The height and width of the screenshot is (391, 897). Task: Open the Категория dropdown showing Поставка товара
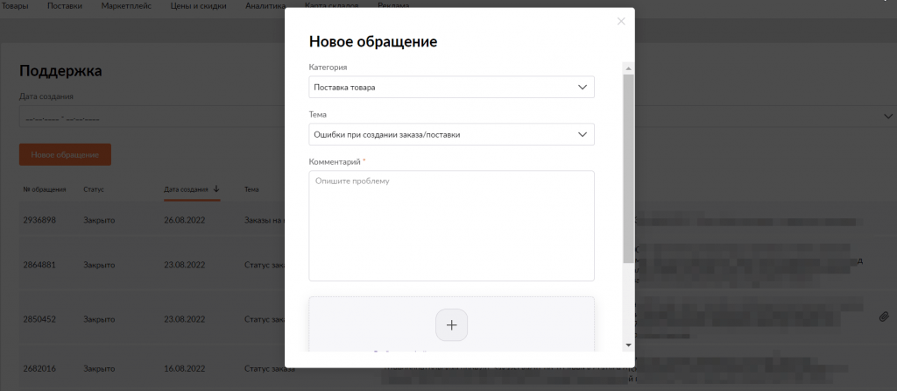[451, 88]
